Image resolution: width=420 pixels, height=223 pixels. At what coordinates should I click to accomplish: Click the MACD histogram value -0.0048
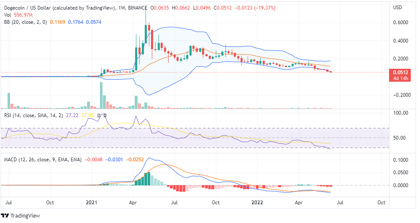click(93, 160)
